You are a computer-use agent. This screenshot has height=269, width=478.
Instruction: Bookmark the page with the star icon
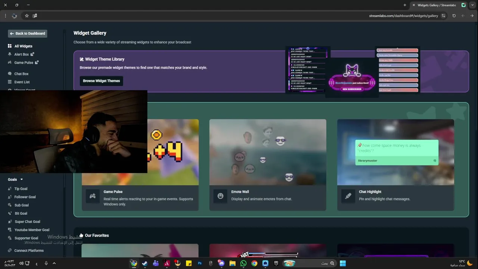coord(27,16)
